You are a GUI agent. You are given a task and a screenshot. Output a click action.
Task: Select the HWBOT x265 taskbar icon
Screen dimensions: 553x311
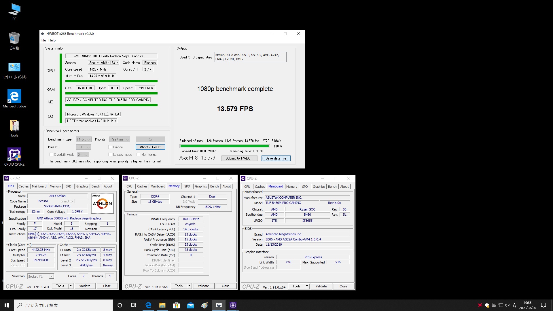click(x=219, y=305)
